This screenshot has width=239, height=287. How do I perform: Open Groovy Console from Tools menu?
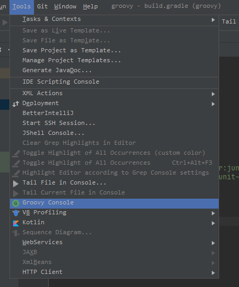click(115, 203)
